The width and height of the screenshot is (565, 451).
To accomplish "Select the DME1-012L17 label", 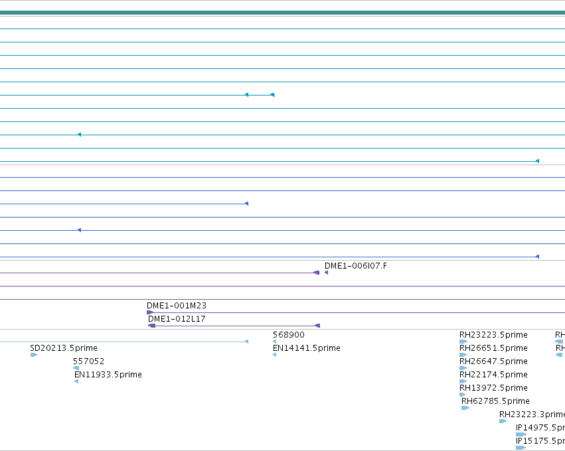I will 177,319.
